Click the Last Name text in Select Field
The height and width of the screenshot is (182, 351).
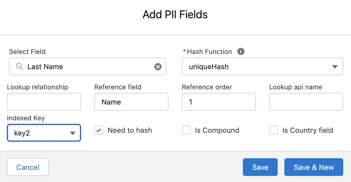(x=45, y=67)
